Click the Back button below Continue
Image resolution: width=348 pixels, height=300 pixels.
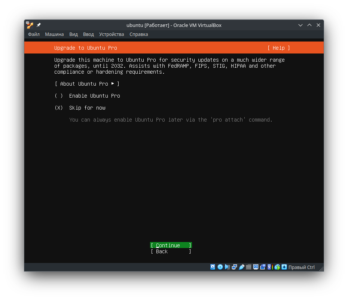coord(171,251)
